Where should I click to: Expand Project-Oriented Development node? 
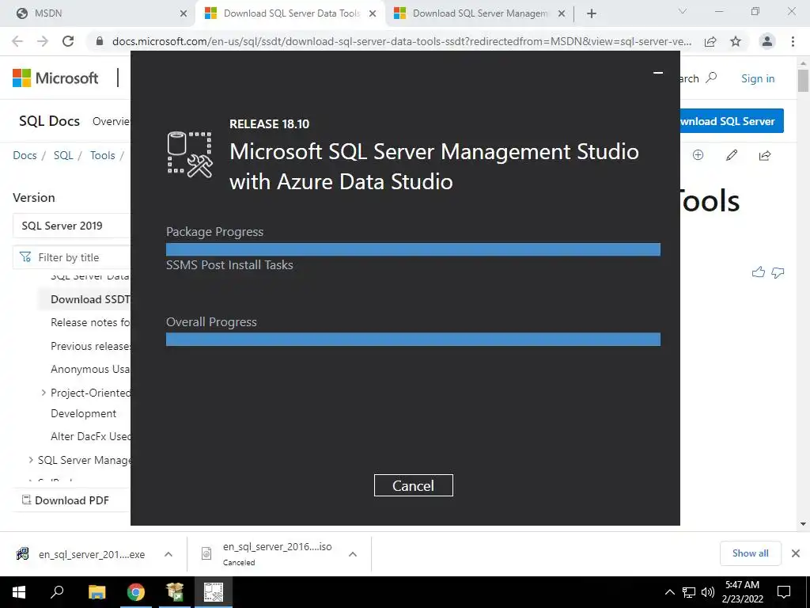44,393
